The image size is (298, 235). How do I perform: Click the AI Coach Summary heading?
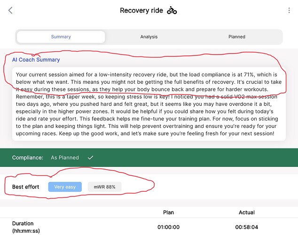coord(36,60)
